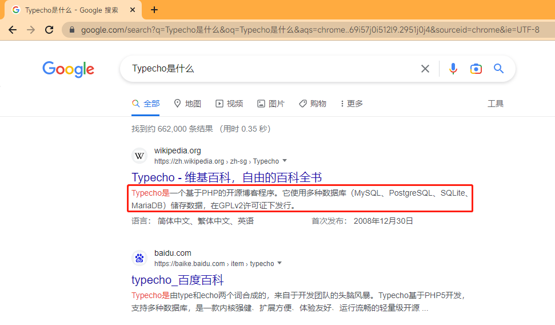The image size is (555, 325).
Task: Click the Baidu paw favicon
Action: [x=139, y=258]
